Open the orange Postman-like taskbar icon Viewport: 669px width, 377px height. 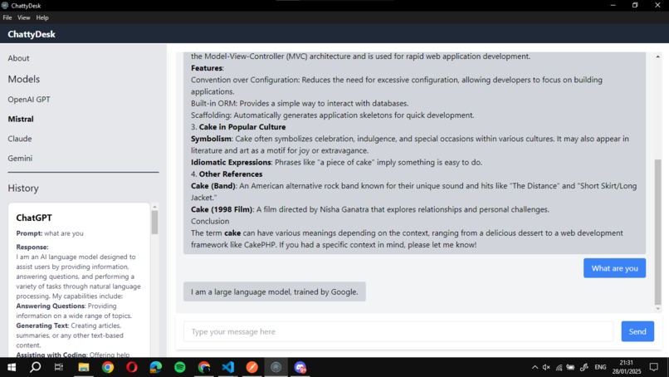[252, 367]
